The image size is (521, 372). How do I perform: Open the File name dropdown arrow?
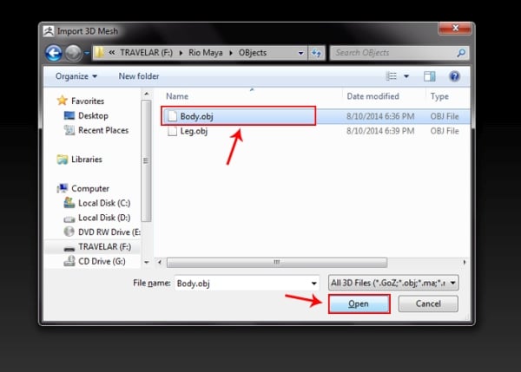click(314, 284)
